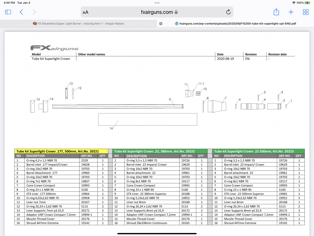Viewport: 314px width, 236px height.
Task: Tap the Airgun Nation tab favicon
Action: click(x=35, y=23)
